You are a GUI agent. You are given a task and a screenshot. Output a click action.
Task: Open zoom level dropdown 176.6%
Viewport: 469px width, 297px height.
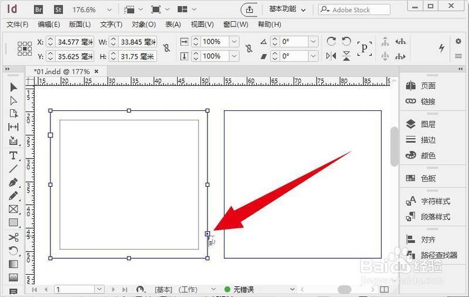tap(109, 10)
